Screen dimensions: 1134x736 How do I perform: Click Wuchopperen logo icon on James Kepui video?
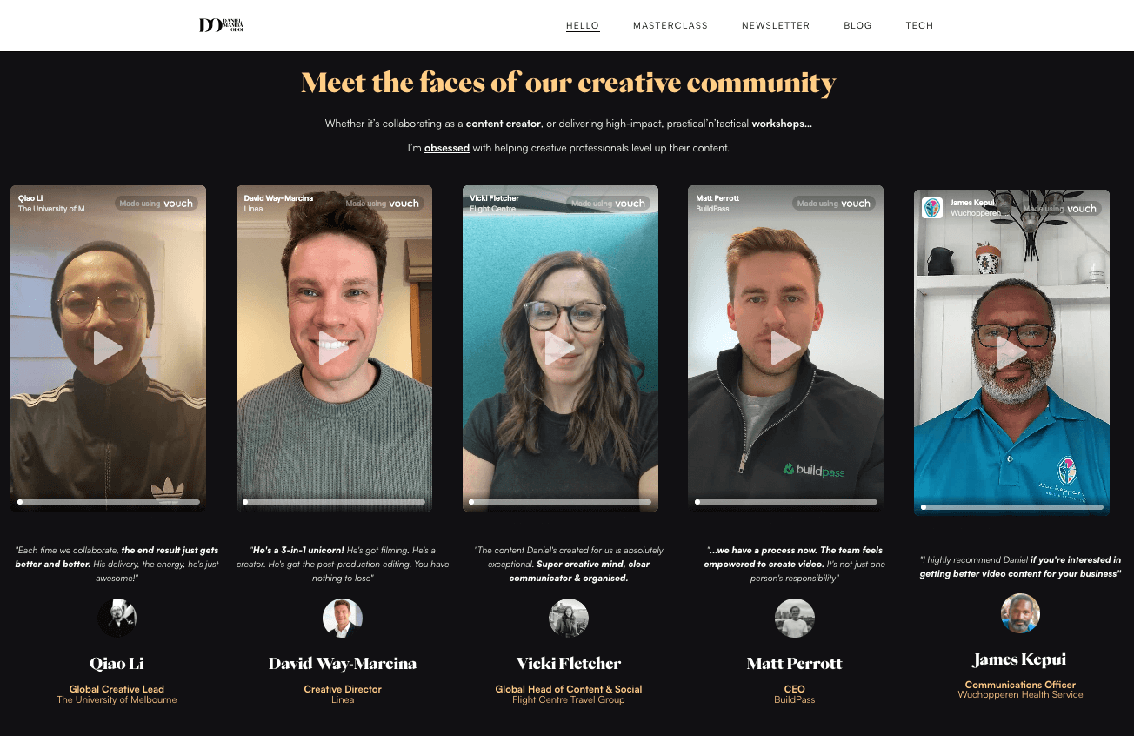(x=932, y=208)
